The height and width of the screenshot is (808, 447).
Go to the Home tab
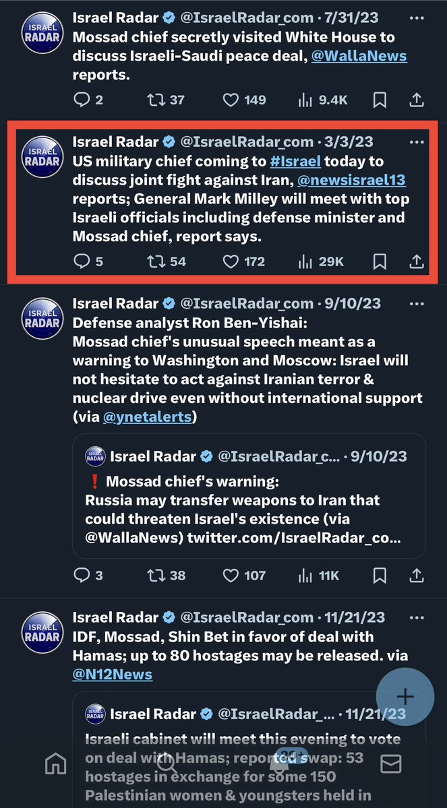[55, 763]
